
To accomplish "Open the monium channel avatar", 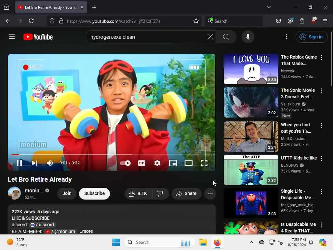I will click(x=14, y=193).
